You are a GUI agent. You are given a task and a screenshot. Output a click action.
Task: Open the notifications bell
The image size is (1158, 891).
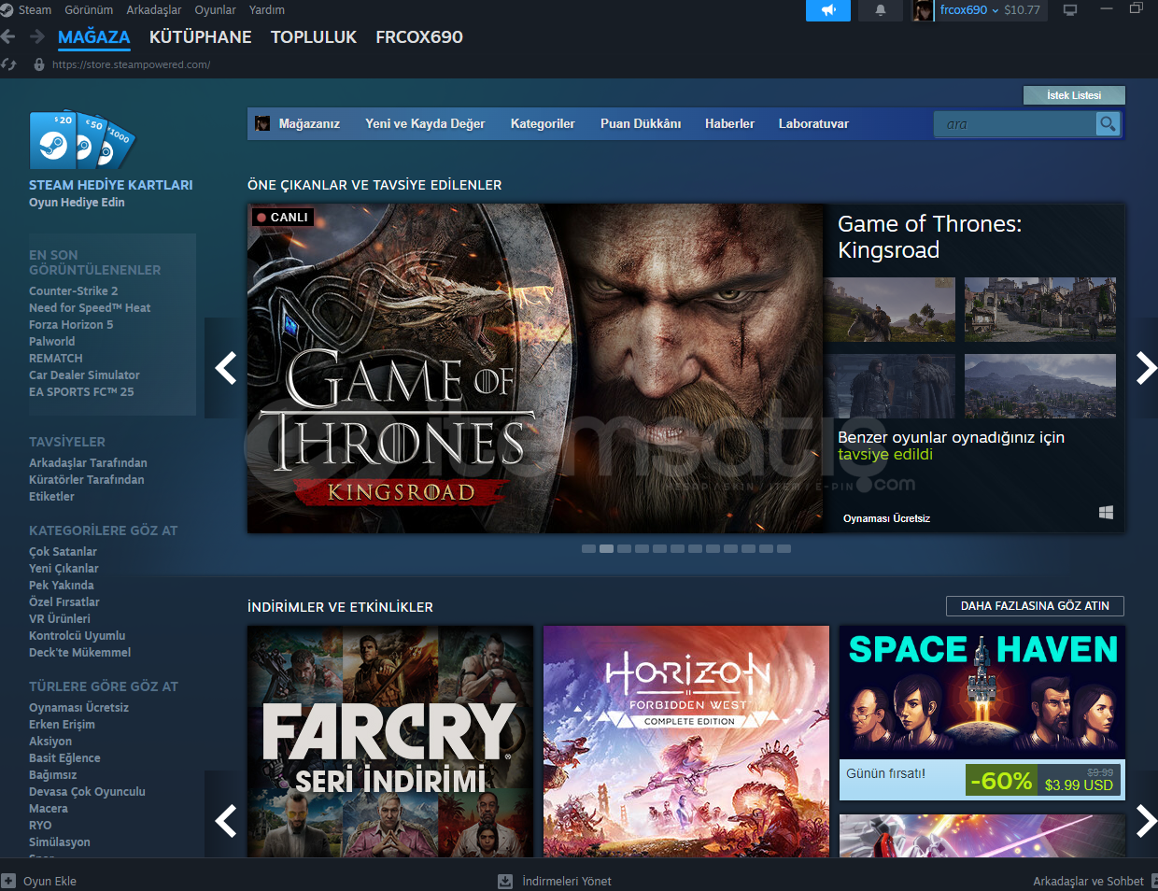880,10
